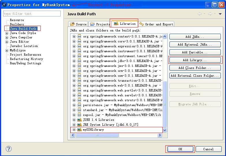This screenshot has width=226, height=156.
Task: Expand the MyEclipse tree node
Action: tap(7, 50)
